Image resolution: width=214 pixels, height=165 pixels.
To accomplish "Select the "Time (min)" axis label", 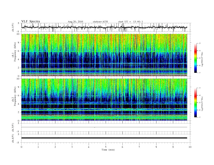I will pos(108,150).
